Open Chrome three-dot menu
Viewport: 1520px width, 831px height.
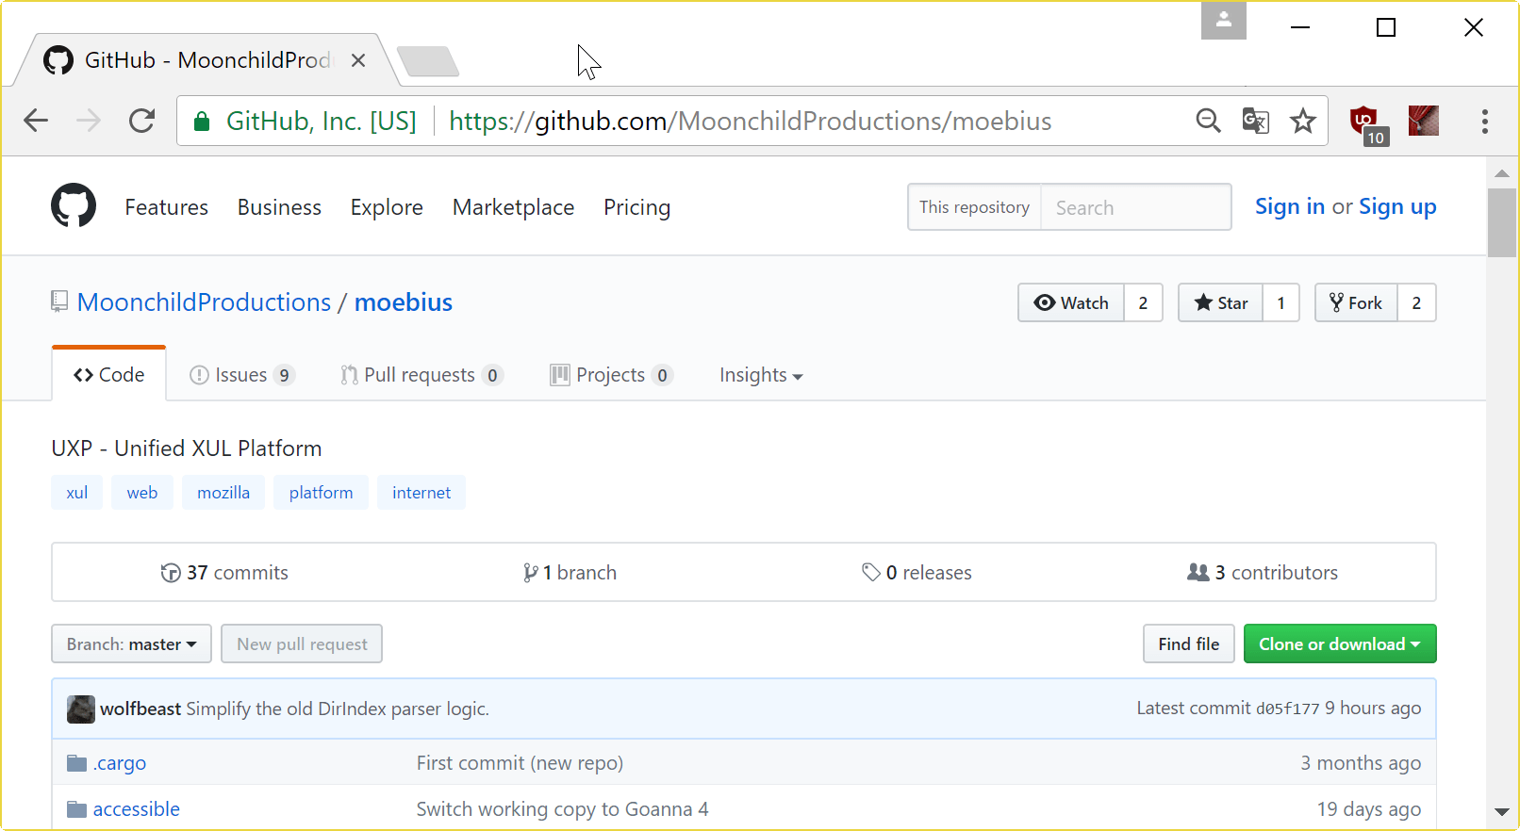[1484, 121]
